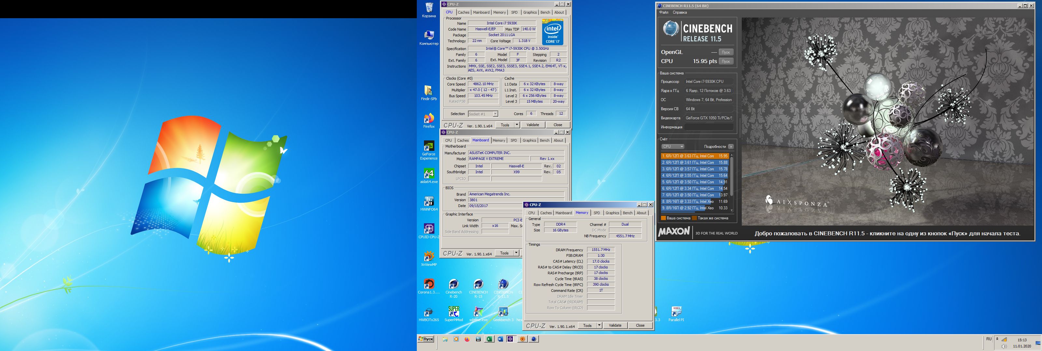Open Справка menu in Cinebench
The width and height of the screenshot is (1042, 351).
[x=680, y=13]
